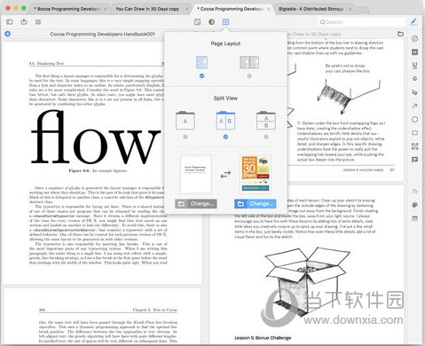Click Page Layout heading in popover
Viewport: 425px width, 346px height.
[x=225, y=43]
